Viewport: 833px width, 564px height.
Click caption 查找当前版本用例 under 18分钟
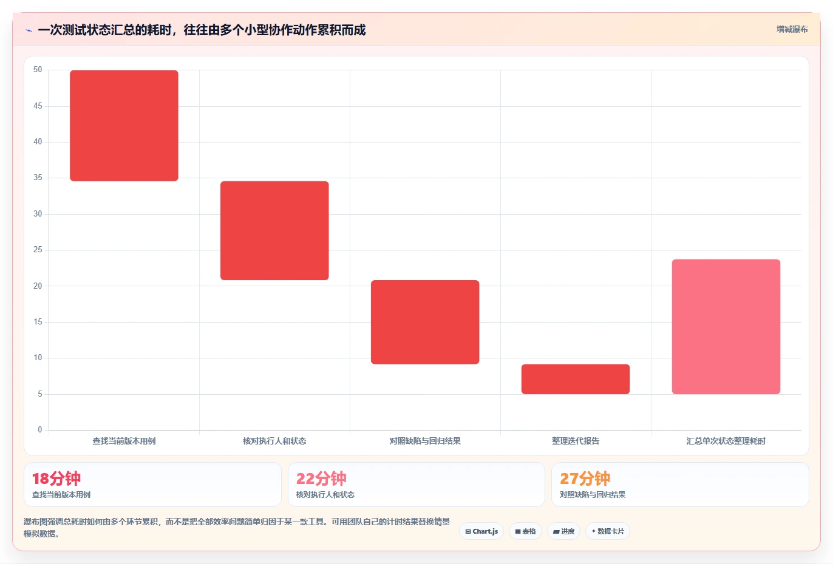tap(61, 495)
